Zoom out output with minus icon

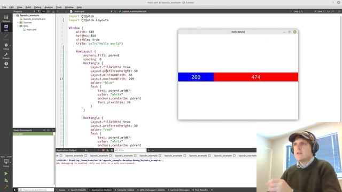point(153,150)
